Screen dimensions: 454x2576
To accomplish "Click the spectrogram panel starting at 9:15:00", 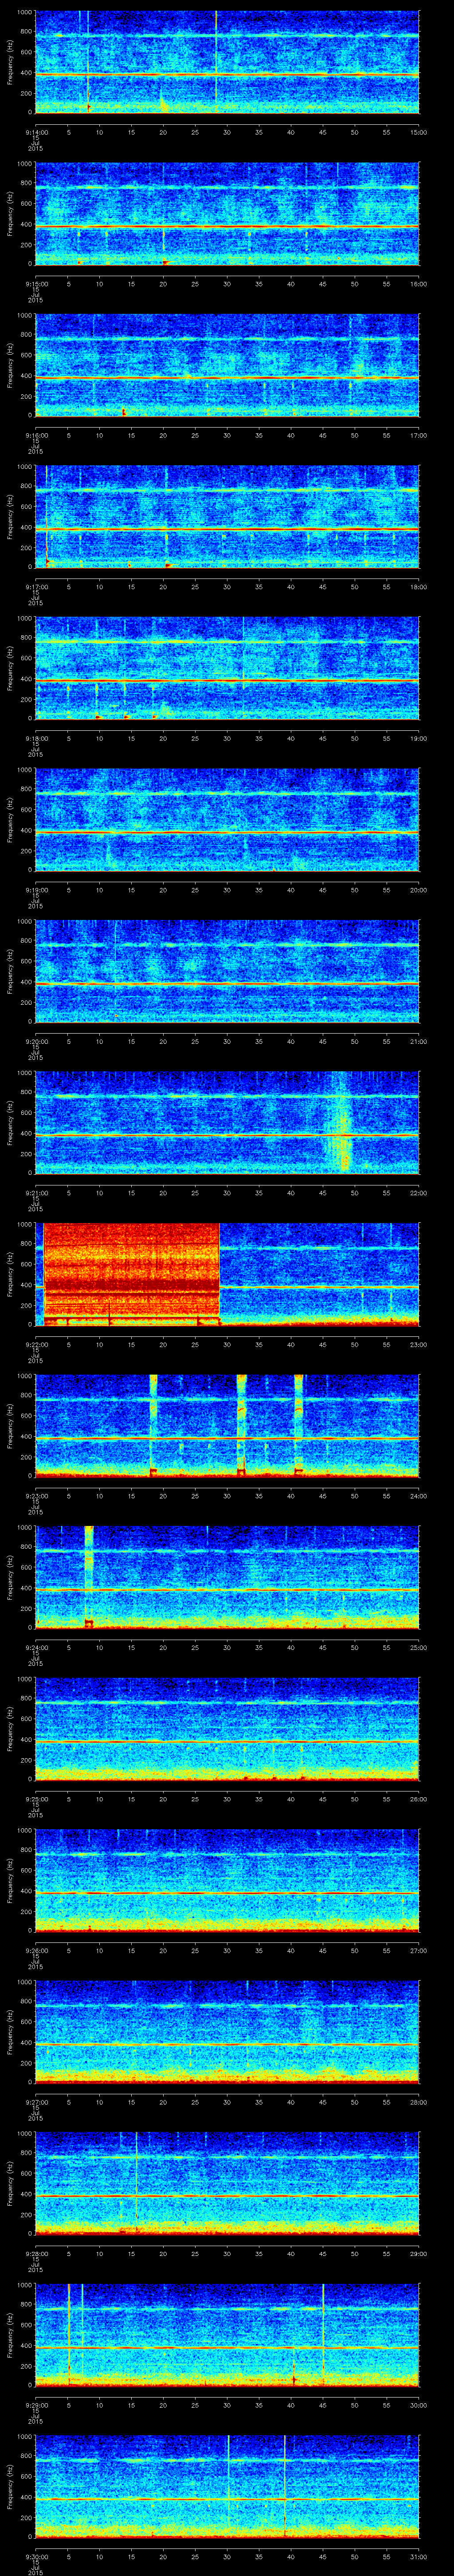I will [227, 214].
